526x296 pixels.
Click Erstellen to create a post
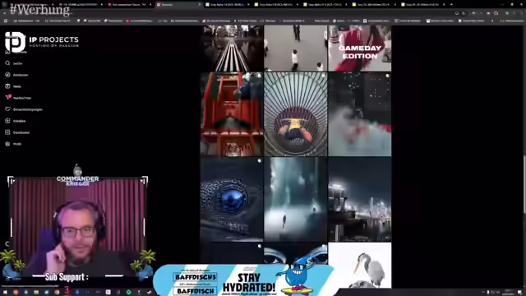point(15,121)
